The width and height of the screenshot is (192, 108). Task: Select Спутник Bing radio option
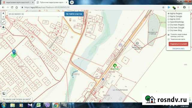(169, 31)
